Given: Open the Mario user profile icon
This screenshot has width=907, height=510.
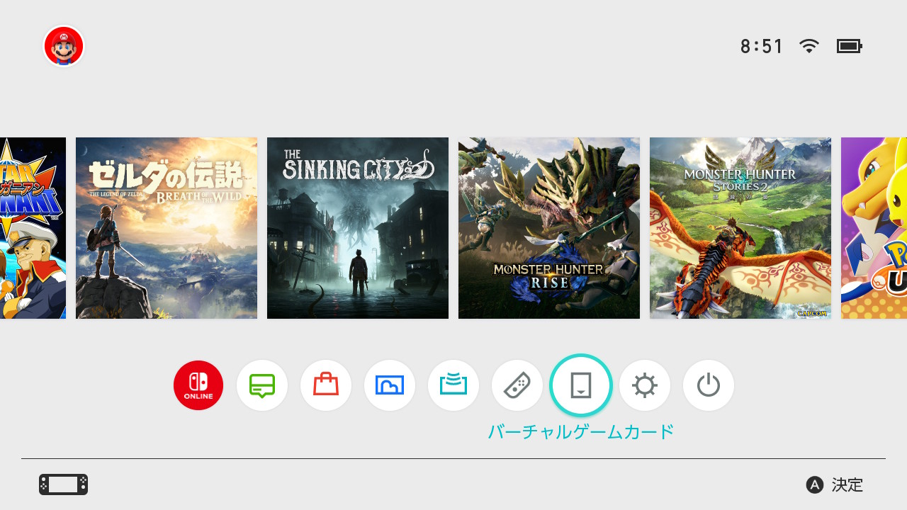Looking at the screenshot, I should pos(64,47).
